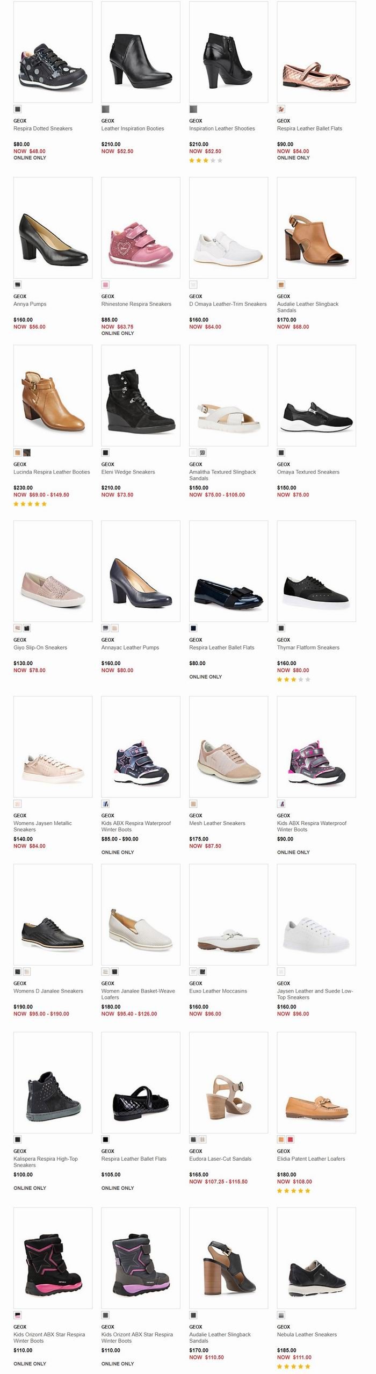Open Annya Pumps product image
376x1374 pixels.
(53, 227)
